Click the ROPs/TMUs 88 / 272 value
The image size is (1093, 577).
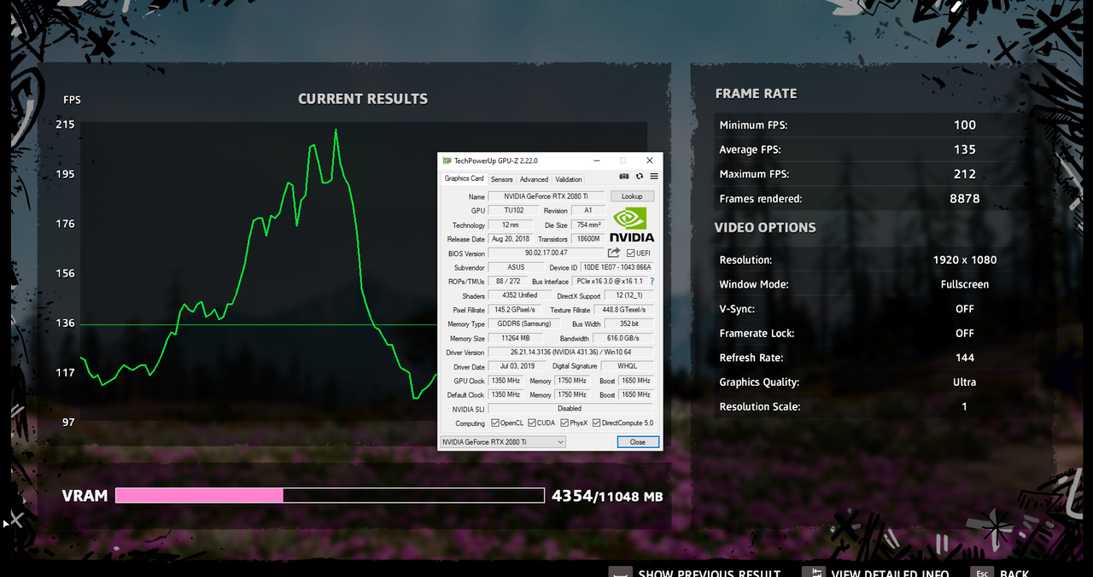pyautogui.click(x=508, y=281)
